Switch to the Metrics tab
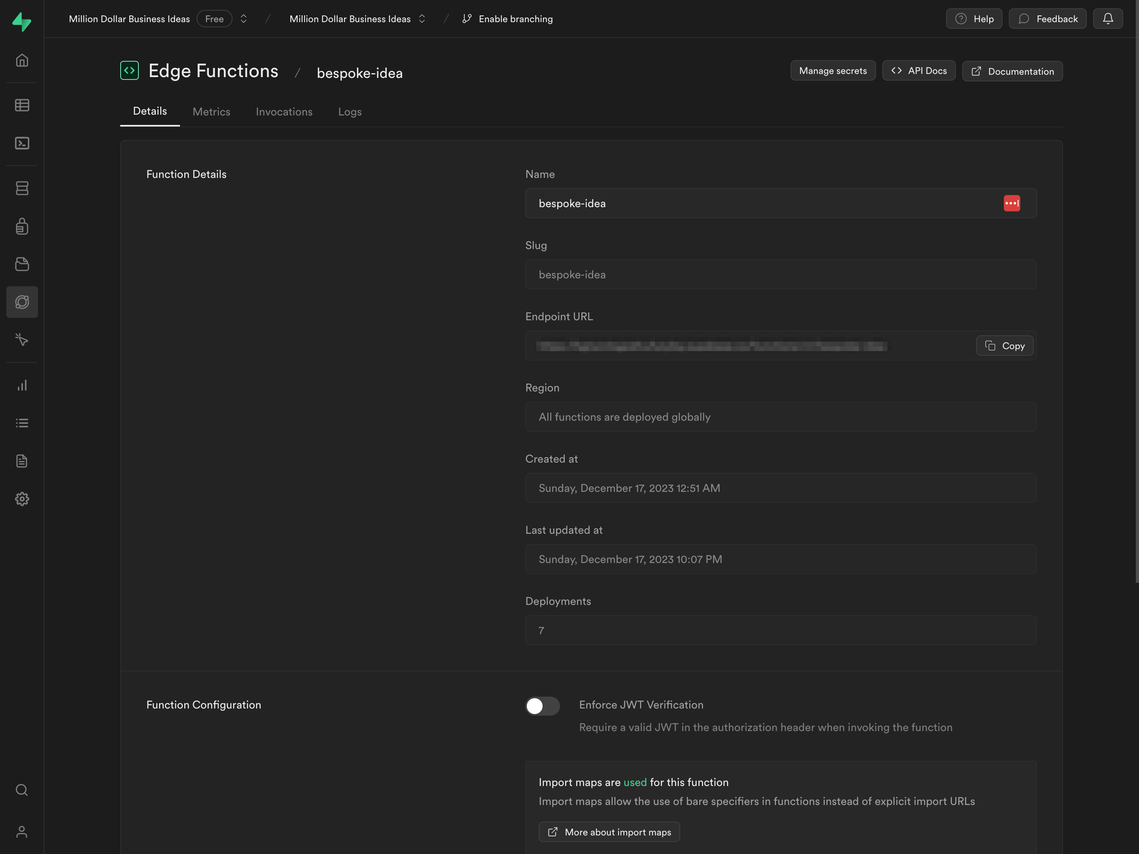 click(x=211, y=112)
